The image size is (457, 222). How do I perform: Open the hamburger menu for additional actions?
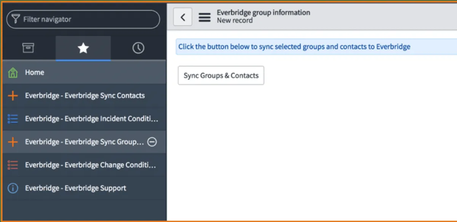click(x=205, y=17)
